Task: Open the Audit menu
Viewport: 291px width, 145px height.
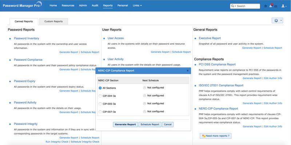Action: 95,5
